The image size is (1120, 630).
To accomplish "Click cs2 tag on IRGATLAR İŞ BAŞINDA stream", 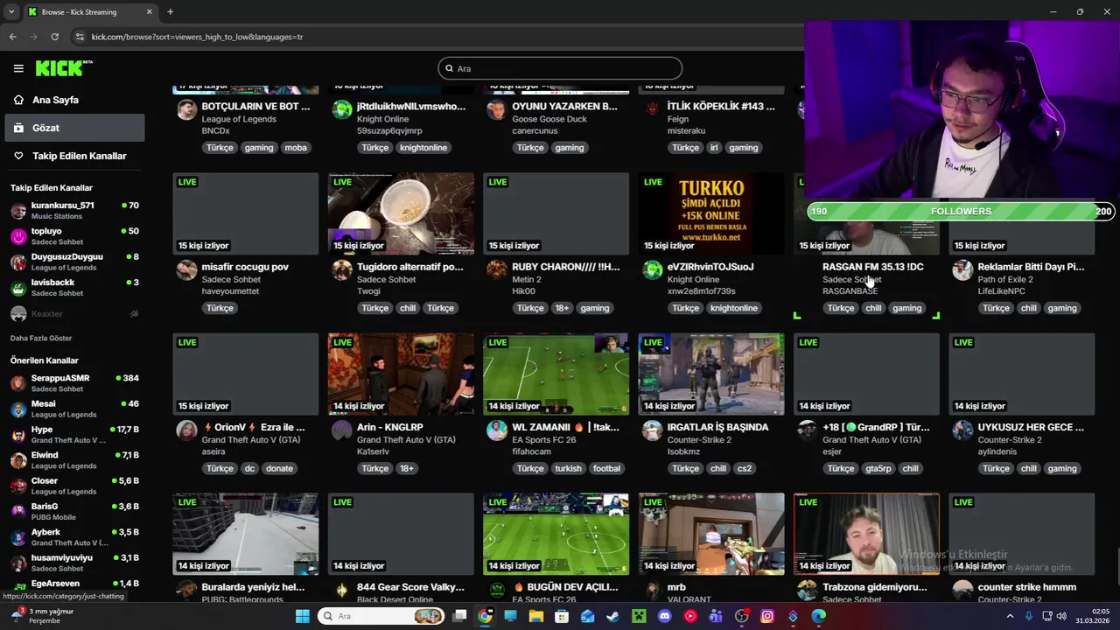I will point(744,468).
